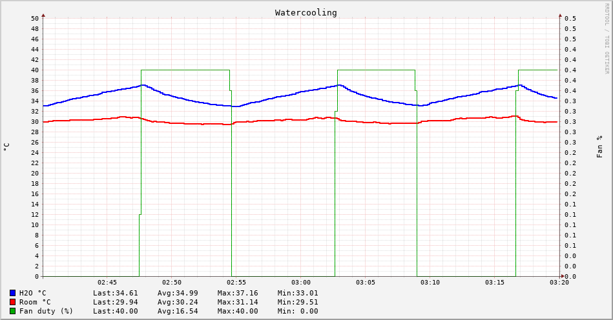
Task: Click the H2O 'Max:37.16' statistic
Action: 237,293
